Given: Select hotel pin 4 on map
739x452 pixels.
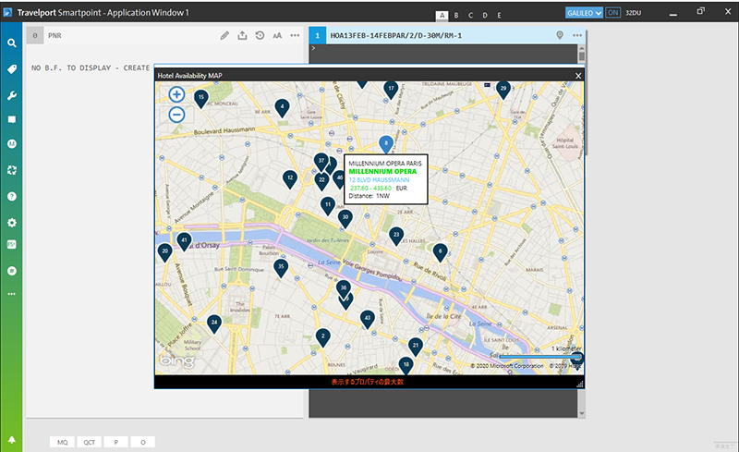Looking at the screenshot, I should pos(283,107).
